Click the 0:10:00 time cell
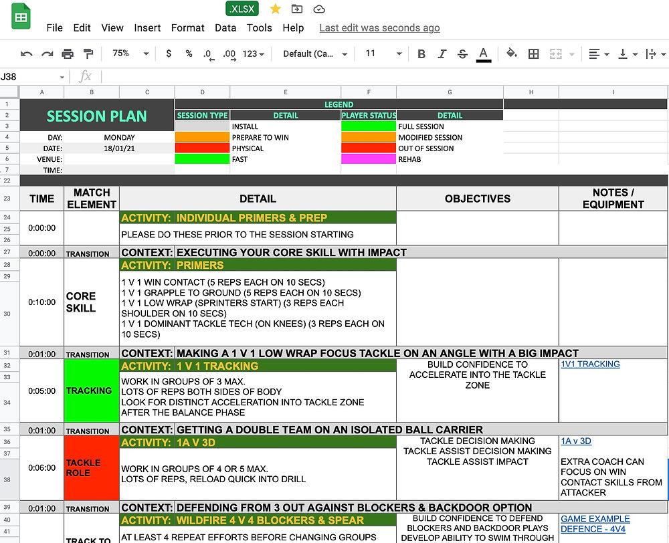The height and width of the screenshot is (543, 669). [x=41, y=302]
